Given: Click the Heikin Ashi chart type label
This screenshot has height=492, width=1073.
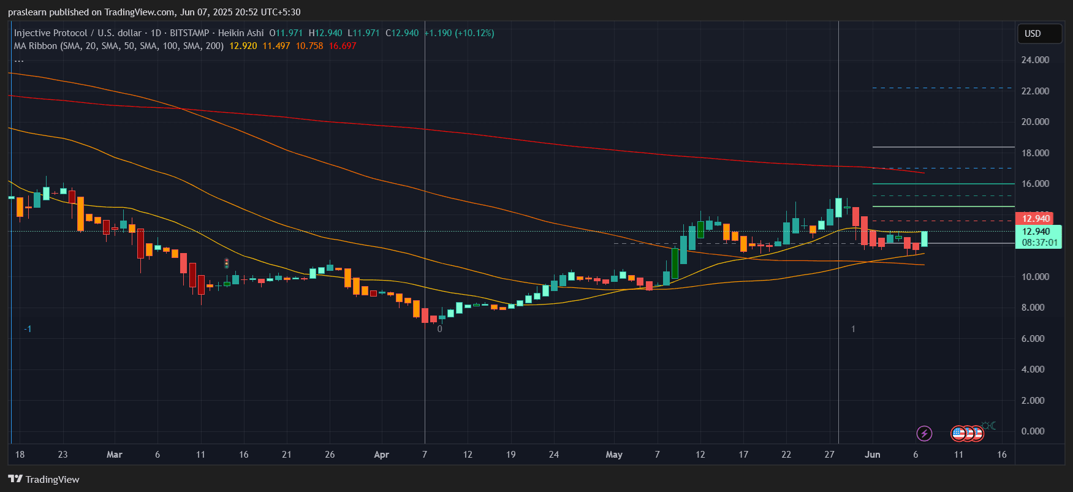Looking at the screenshot, I should pyautogui.click(x=241, y=33).
